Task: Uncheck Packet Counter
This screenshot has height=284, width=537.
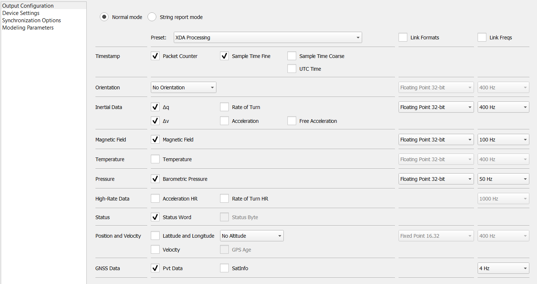Action: tap(155, 56)
